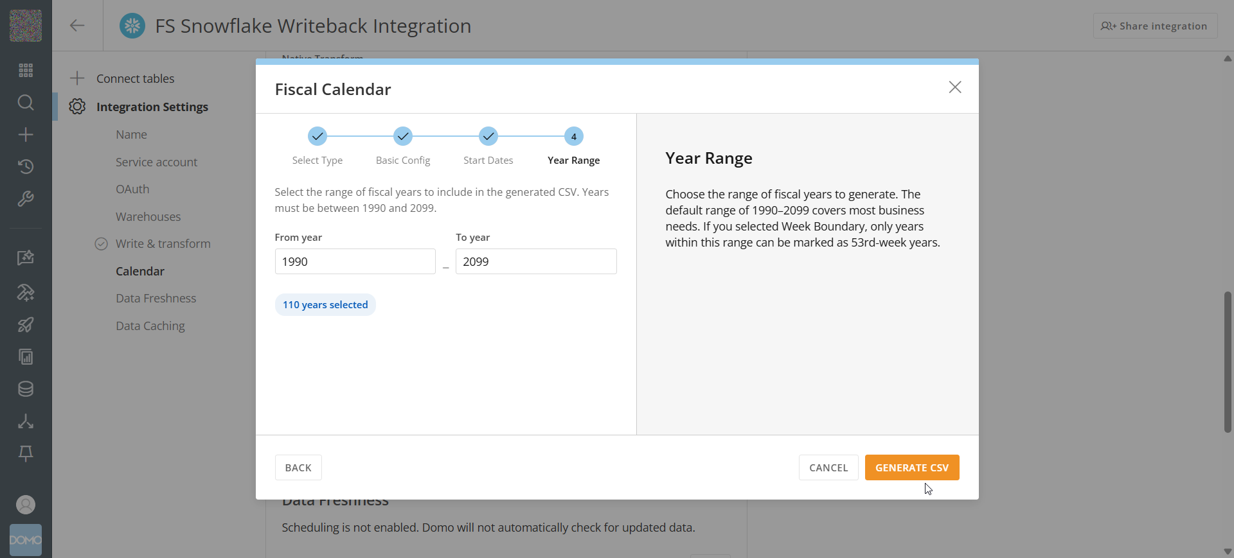Click the scrollbar down arrow
Image resolution: width=1234 pixels, height=558 pixels.
[1228, 552]
